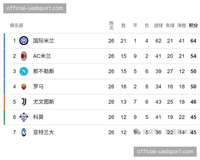Click the Roma club crest
The image size is (200, 160).
(24, 86)
